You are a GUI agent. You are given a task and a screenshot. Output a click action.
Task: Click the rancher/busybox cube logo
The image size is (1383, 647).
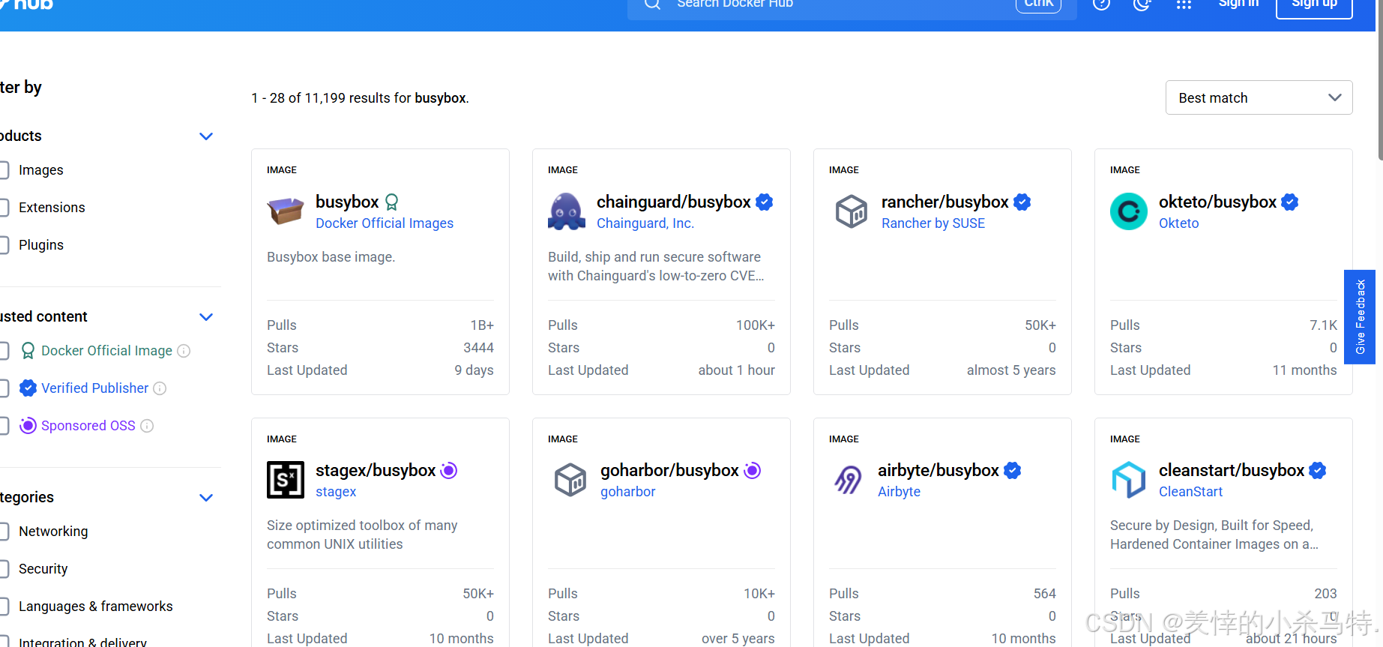click(x=852, y=211)
